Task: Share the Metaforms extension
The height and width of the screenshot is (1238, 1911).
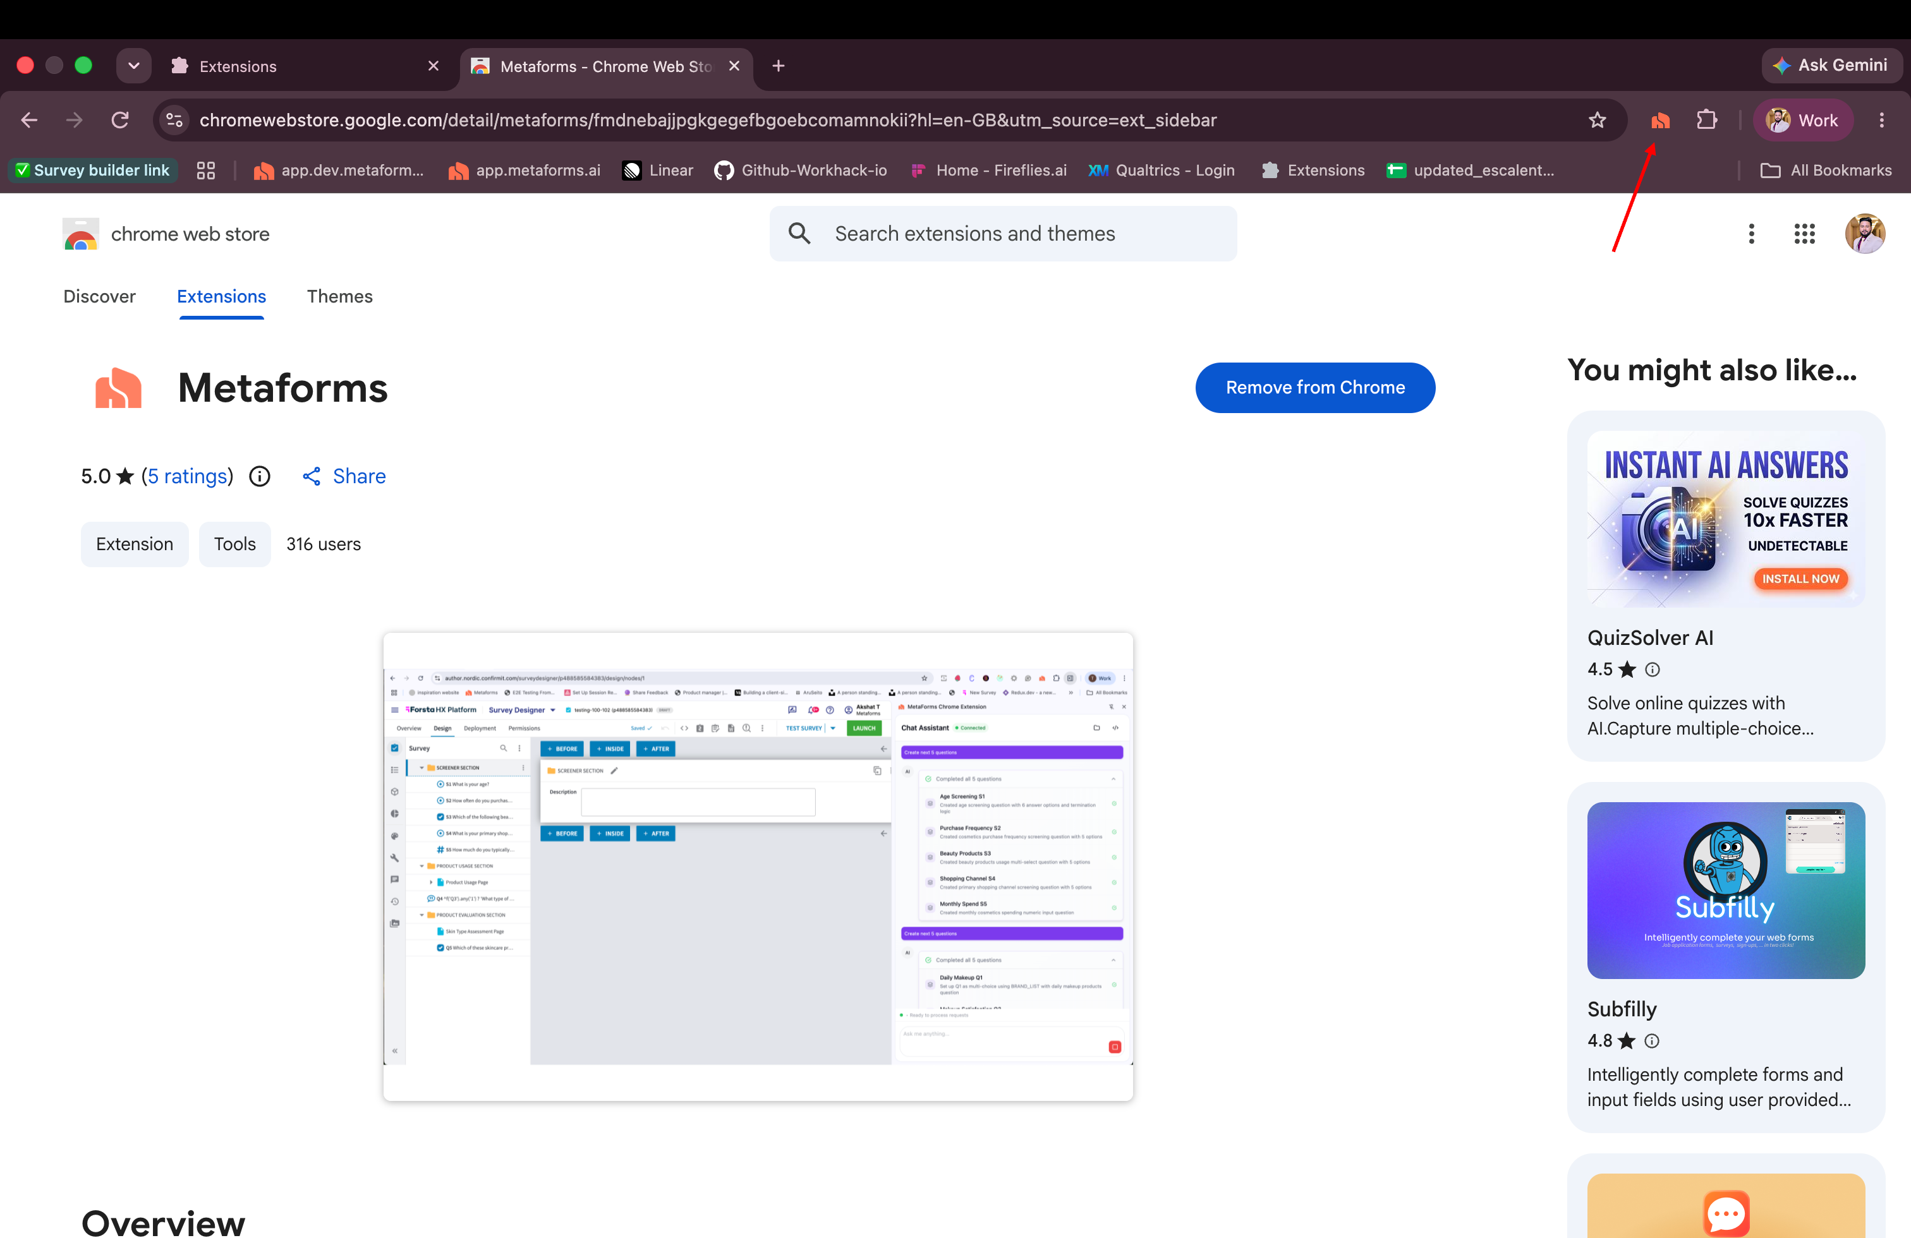Action: [344, 477]
